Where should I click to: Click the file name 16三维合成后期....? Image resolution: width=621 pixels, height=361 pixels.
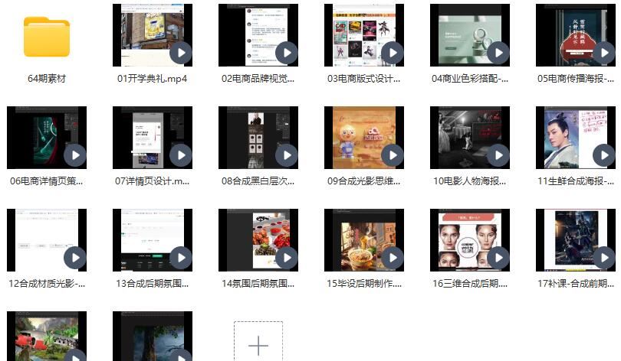470,283
